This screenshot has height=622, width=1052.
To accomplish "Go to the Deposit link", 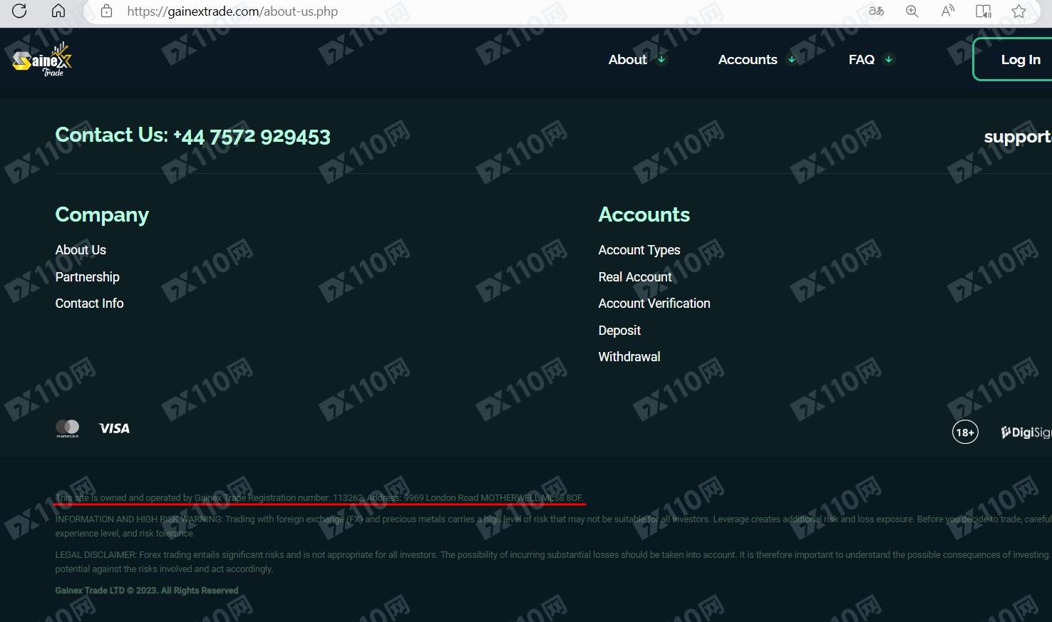I will (619, 331).
